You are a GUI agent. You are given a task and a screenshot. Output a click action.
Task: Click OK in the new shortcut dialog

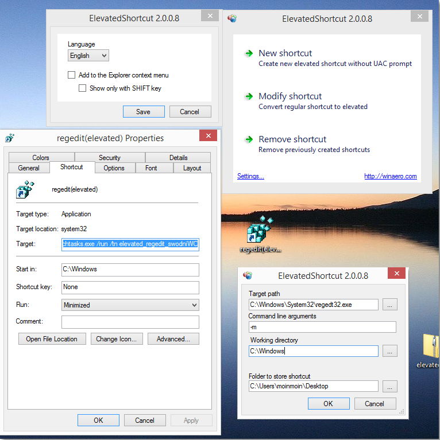[x=329, y=403]
